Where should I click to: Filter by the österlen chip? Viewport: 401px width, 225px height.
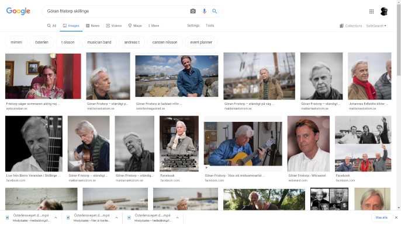(42, 42)
